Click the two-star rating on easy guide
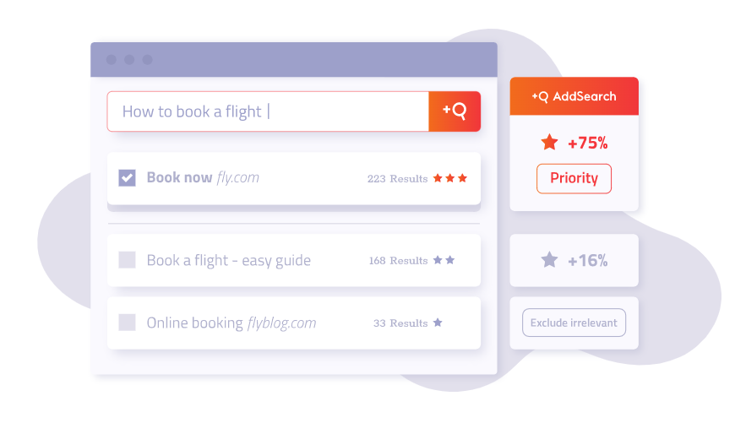This screenshot has height=434, width=735. pyautogui.click(x=444, y=260)
